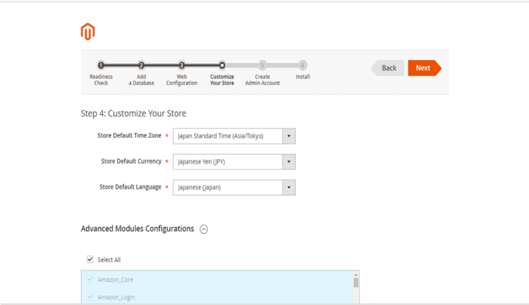Click step 6 Install circle
Viewport: 529px width, 305px height.
pos(303,66)
